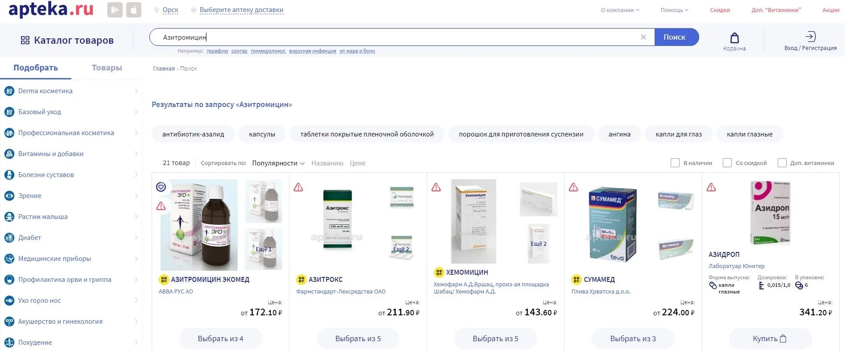The width and height of the screenshot is (845, 351).
Task: Check the В наличии checkbox
Action: [x=675, y=163]
